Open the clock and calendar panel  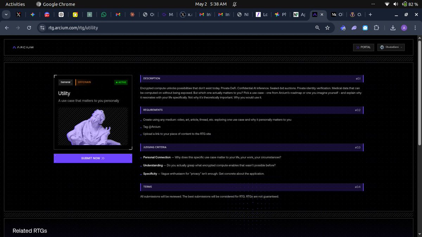pos(211,4)
